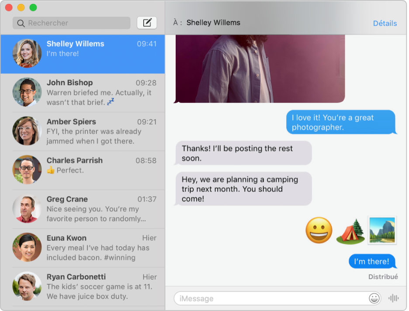Viewport: 409px width, 311px height.
Task: Click the recipient name Shelley Willems in header
Action: tap(213, 23)
